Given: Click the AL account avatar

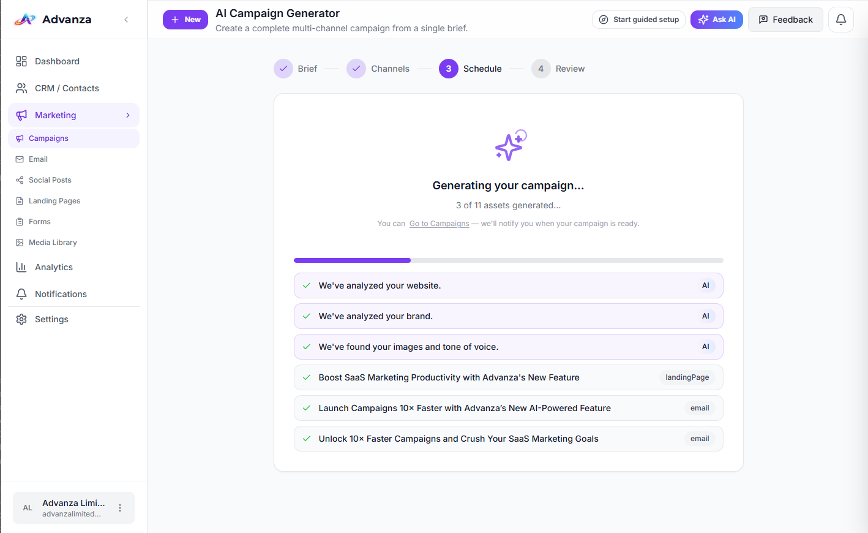Looking at the screenshot, I should click(x=28, y=508).
